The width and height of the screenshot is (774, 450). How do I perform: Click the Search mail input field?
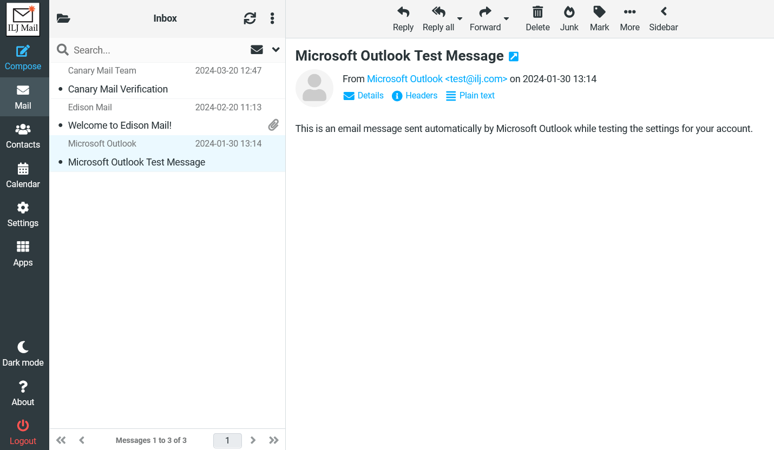point(157,50)
